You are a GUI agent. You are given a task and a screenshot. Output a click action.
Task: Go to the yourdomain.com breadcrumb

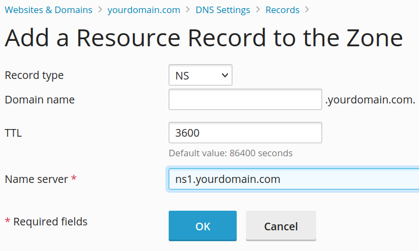[143, 10]
